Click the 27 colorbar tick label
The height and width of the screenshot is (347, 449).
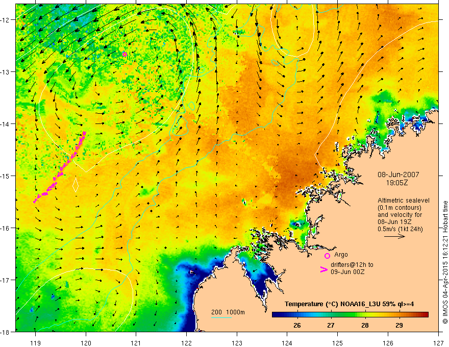(x=331, y=325)
